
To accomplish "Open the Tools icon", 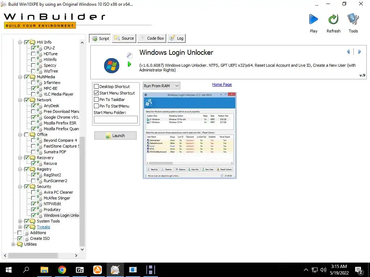I will click(x=353, y=19).
